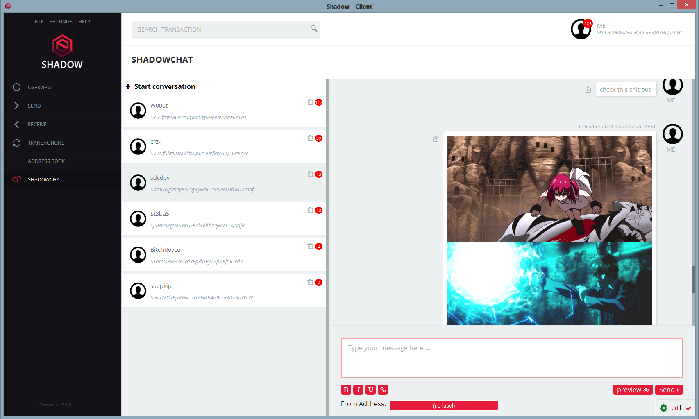Toggle bold formatting
The height and width of the screenshot is (419, 699).
point(346,390)
